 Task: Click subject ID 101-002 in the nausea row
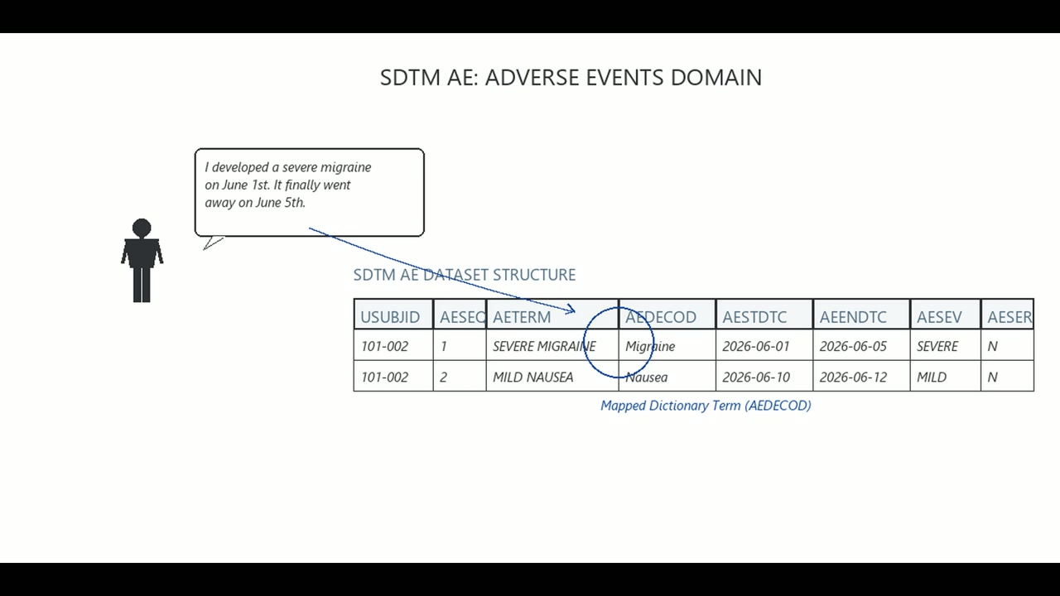coord(393,377)
